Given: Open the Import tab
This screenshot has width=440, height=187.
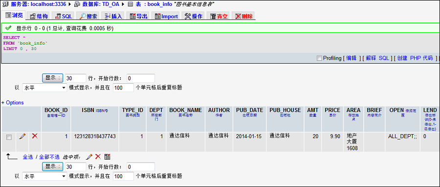Looking at the screenshot, I should (166, 16).
